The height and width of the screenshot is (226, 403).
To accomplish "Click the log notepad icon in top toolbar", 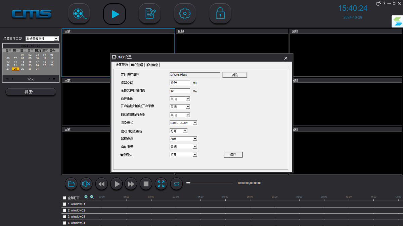I will click(x=149, y=14).
